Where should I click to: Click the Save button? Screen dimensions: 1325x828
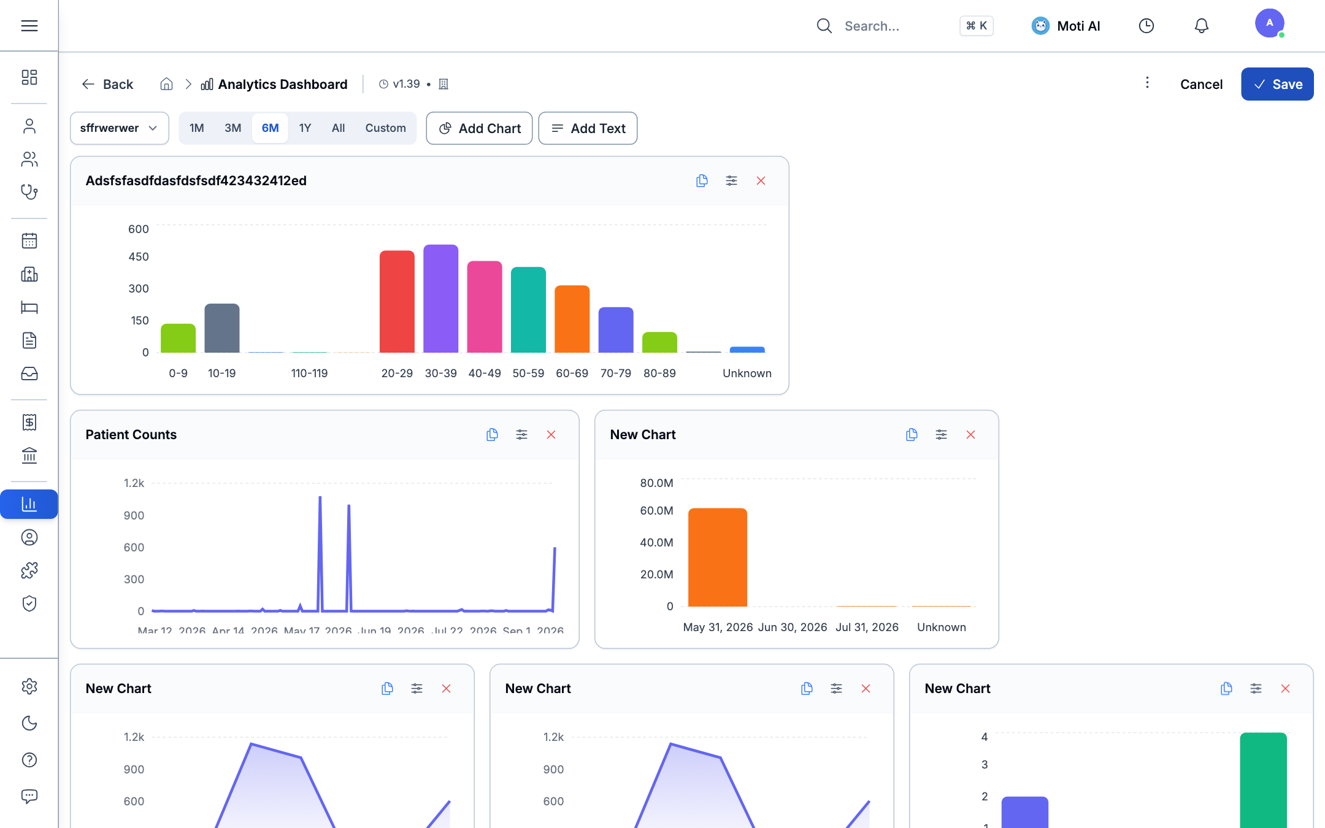[x=1277, y=84]
